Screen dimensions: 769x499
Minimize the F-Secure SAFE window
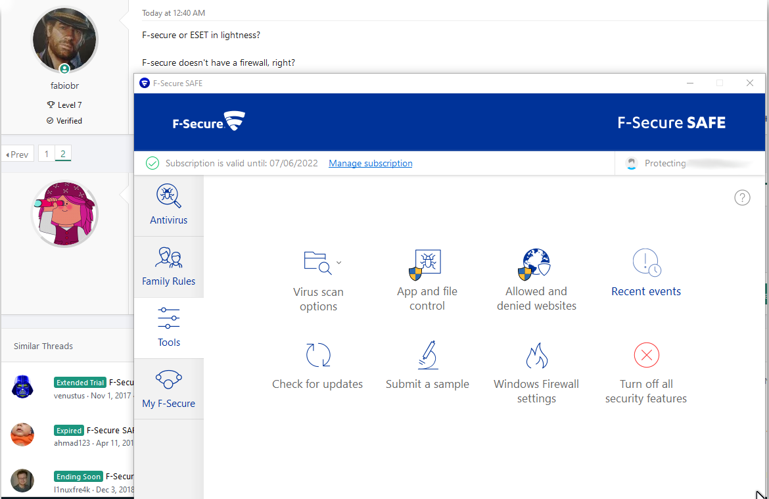[x=690, y=83]
